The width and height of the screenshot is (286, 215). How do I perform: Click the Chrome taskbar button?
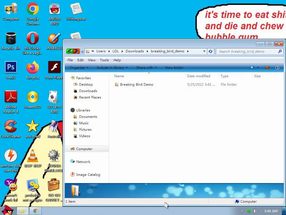tap(35, 211)
